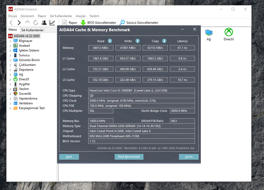Click the Start Benchmark button
The width and height of the screenshot is (264, 190).
click(x=129, y=157)
